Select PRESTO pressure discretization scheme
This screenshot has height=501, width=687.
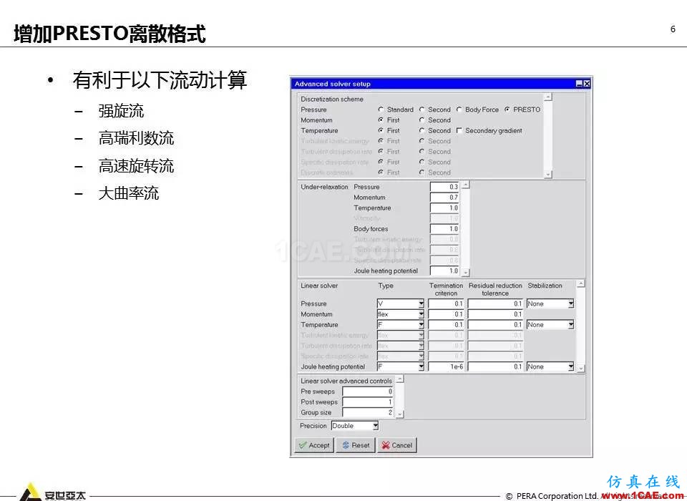coord(507,110)
